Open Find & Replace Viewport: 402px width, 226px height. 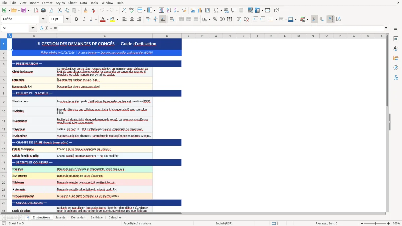(124, 10)
